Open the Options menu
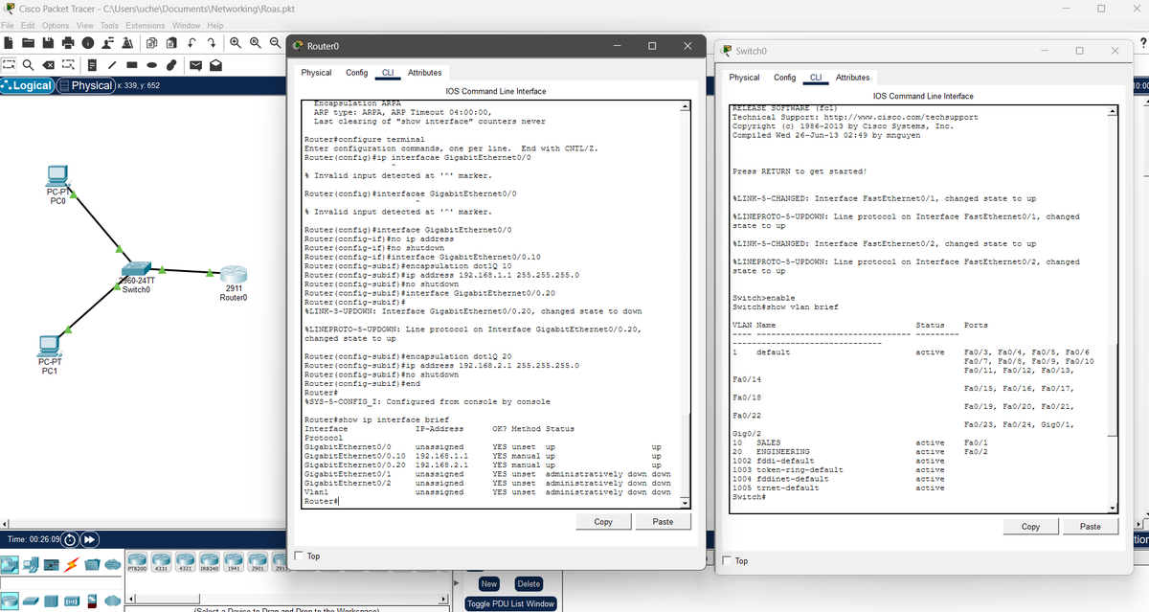Image resolution: width=1149 pixels, height=612 pixels. (x=56, y=25)
